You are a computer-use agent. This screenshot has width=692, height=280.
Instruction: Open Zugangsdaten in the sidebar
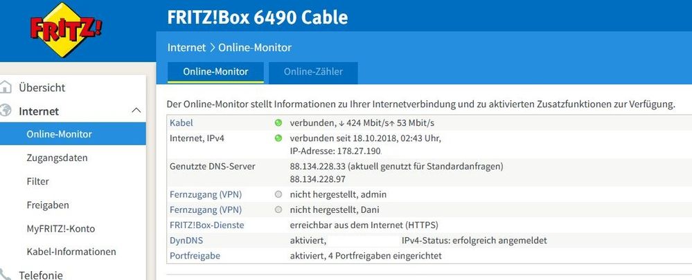click(x=57, y=158)
